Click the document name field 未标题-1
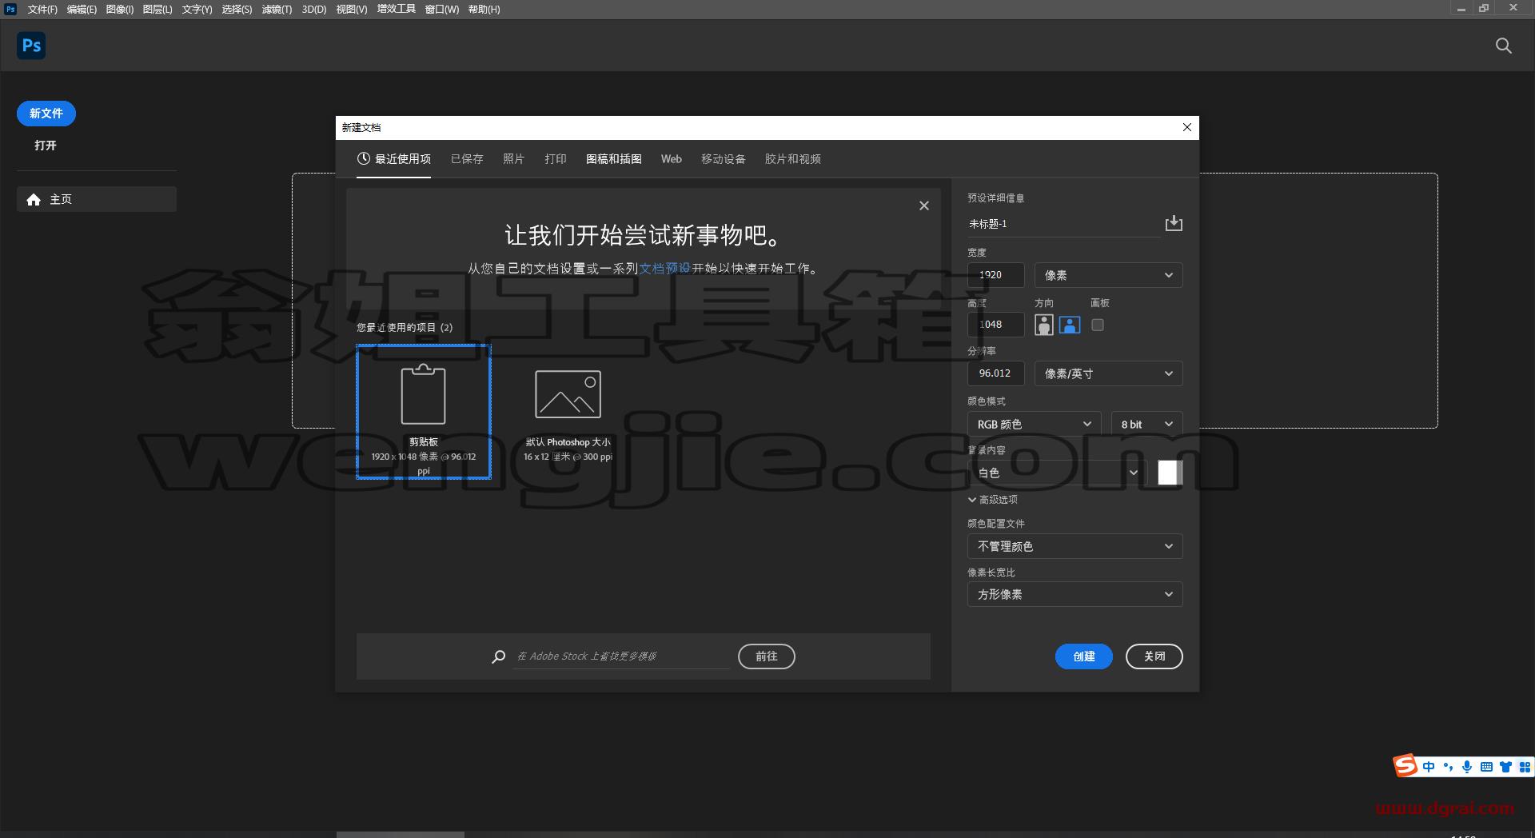Viewport: 1535px width, 838px height. 1063,224
